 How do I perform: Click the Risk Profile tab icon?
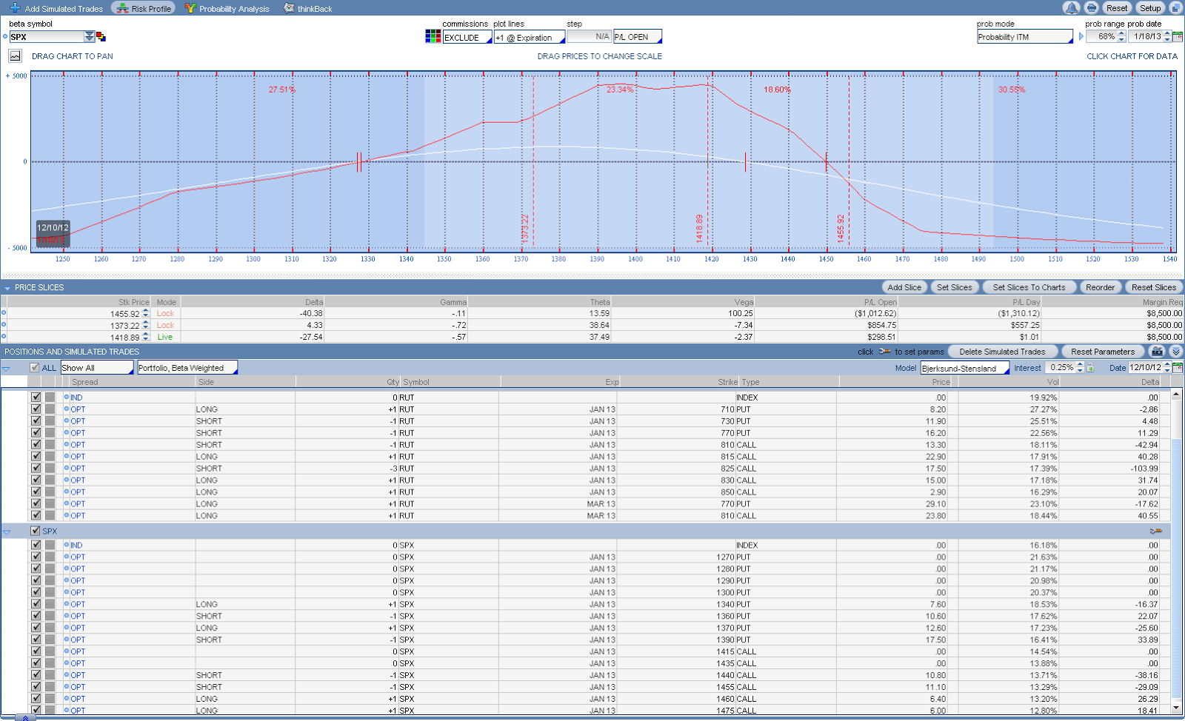(122, 8)
